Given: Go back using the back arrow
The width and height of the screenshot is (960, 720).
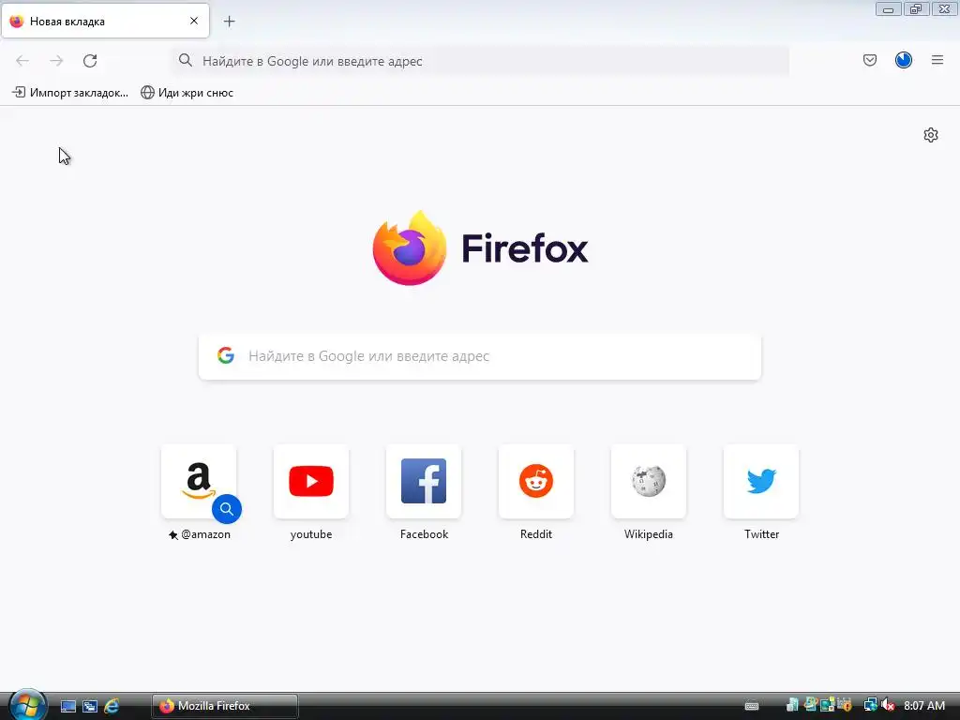Looking at the screenshot, I should coord(22,61).
